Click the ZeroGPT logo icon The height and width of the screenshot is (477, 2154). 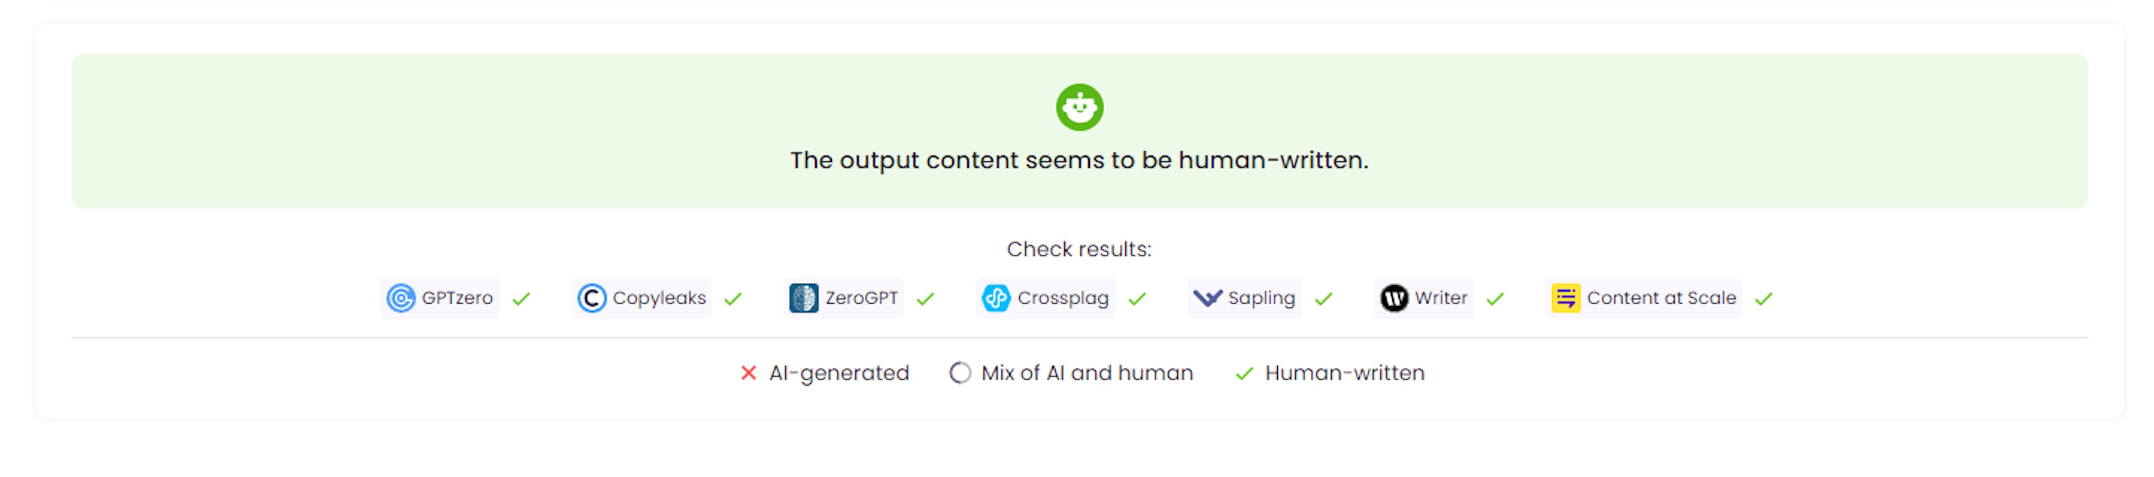click(804, 298)
